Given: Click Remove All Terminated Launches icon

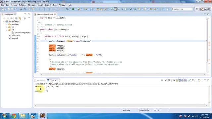Looking at the screenshot, I should point(169,80).
